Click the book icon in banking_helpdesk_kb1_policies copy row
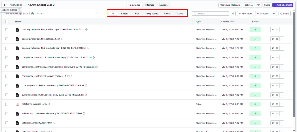 tap(277, 30)
